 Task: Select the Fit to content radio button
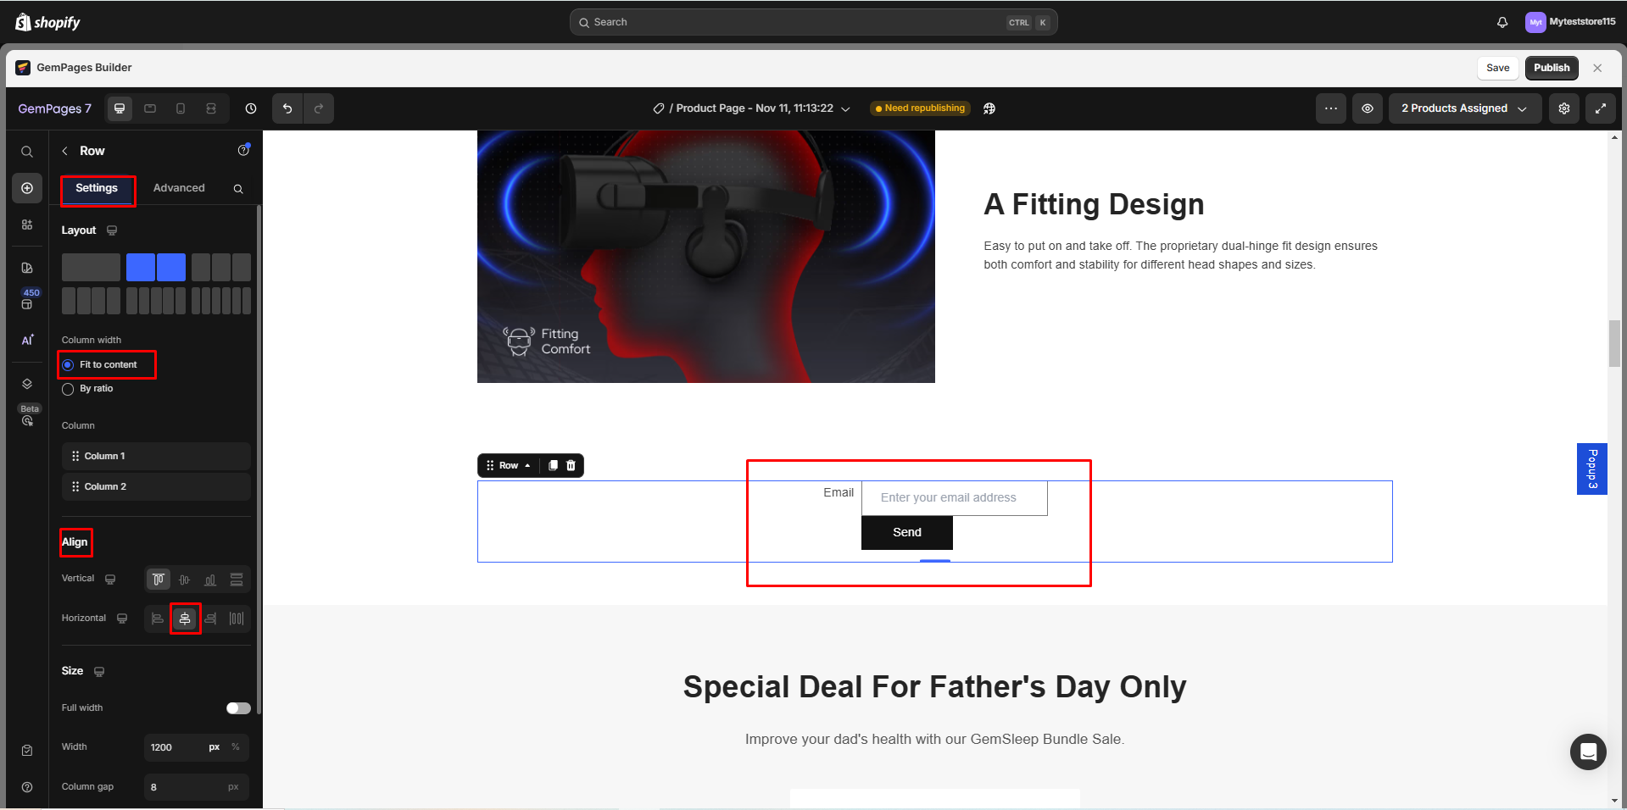click(x=68, y=364)
